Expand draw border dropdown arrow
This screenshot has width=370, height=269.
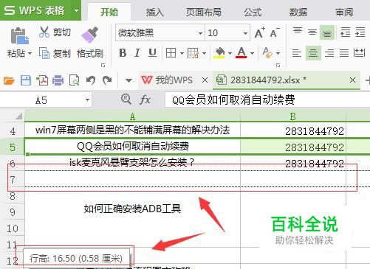tap(204, 53)
